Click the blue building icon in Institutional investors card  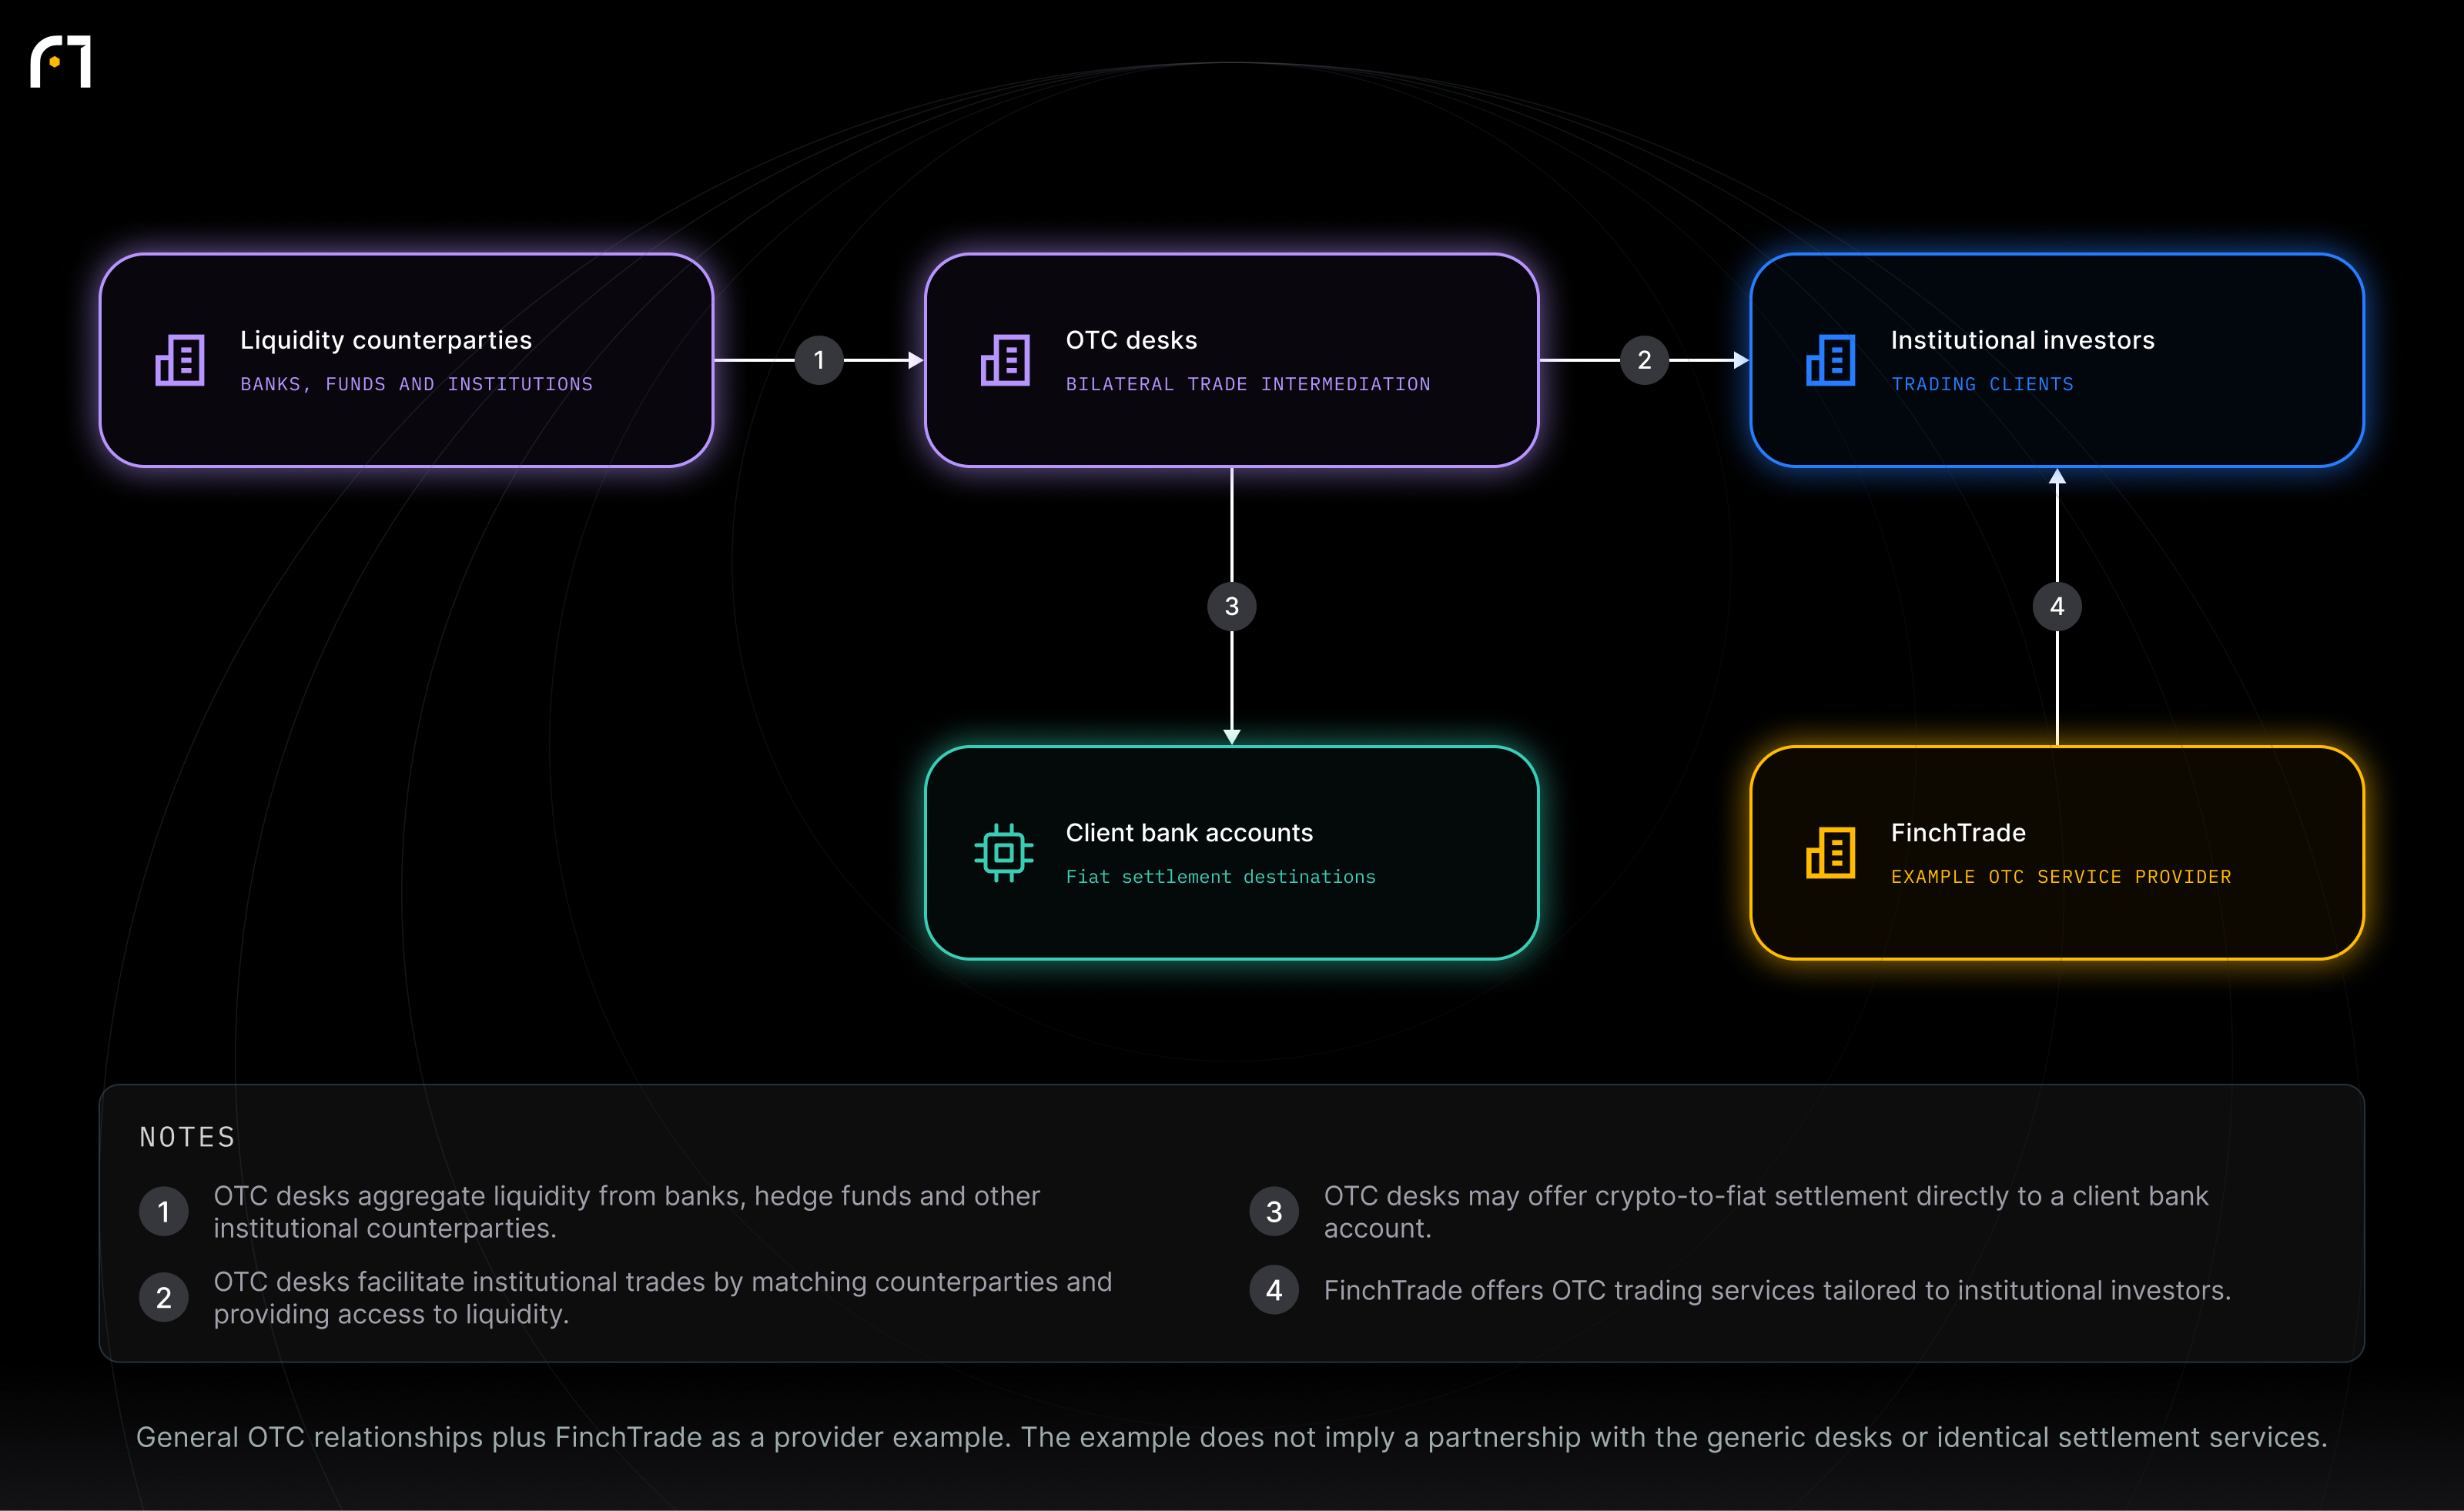click(x=1830, y=359)
